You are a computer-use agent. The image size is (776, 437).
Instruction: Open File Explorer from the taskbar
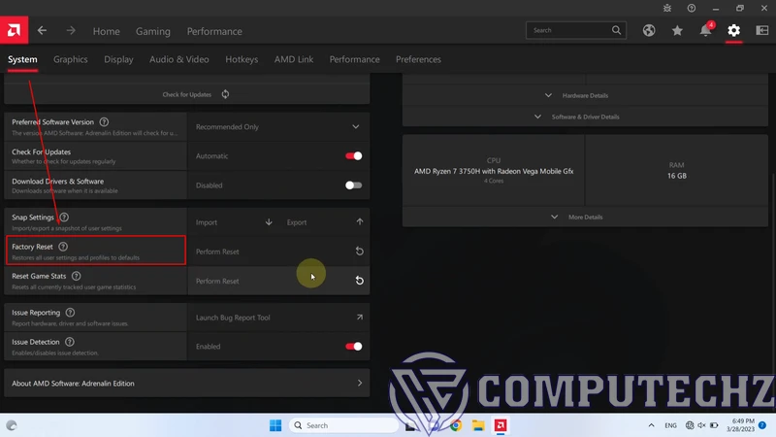coord(478,425)
